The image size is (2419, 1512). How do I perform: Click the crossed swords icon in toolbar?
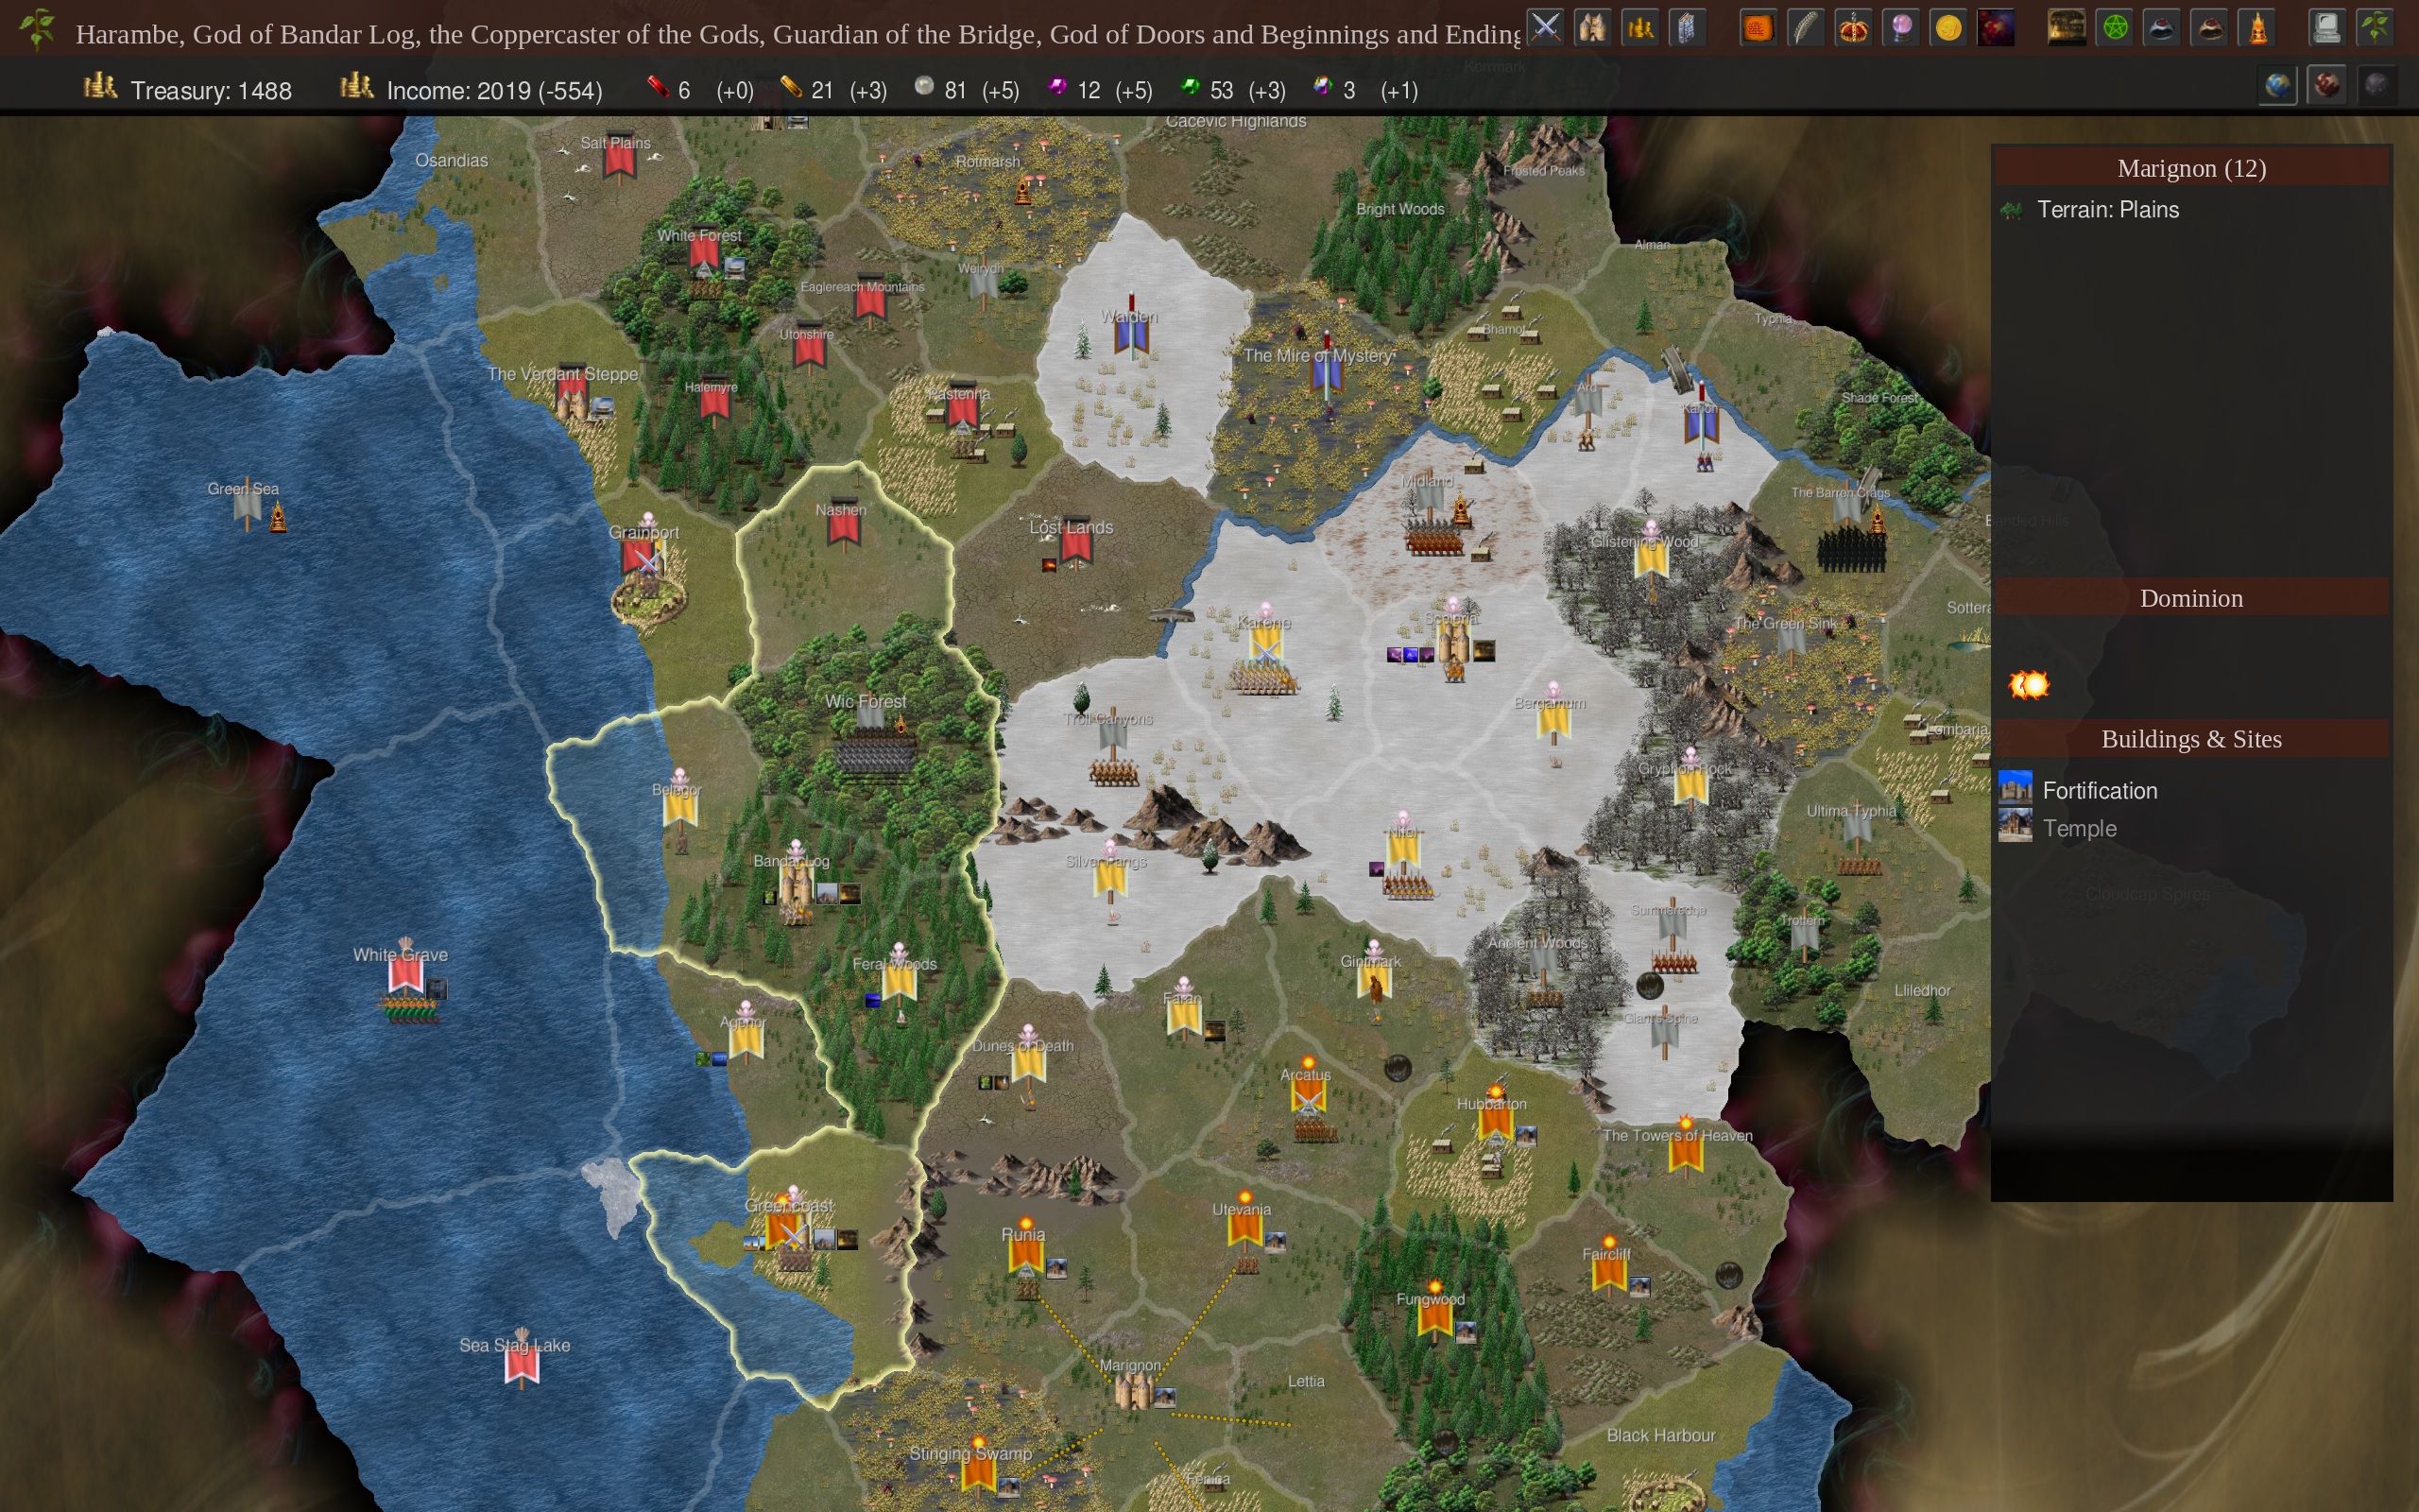1545,28
